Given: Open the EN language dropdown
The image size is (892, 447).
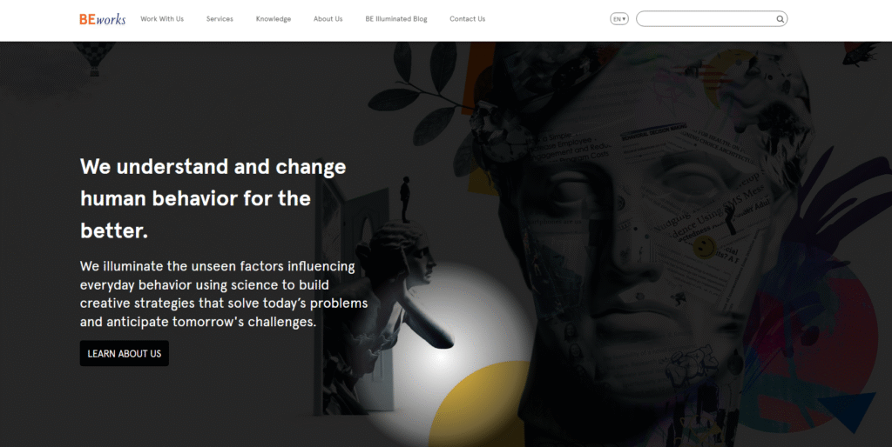Looking at the screenshot, I should pos(619,19).
